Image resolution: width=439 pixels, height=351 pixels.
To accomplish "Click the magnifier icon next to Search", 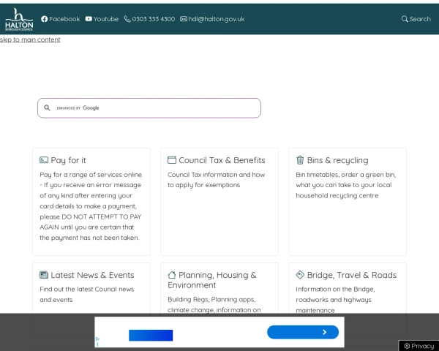I will pos(405,19).
